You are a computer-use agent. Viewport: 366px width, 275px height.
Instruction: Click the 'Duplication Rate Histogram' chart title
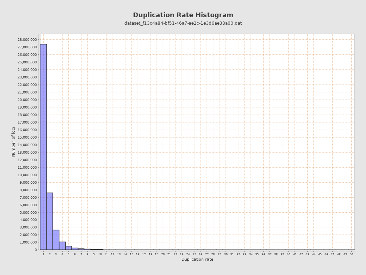(x=183, y=15)
